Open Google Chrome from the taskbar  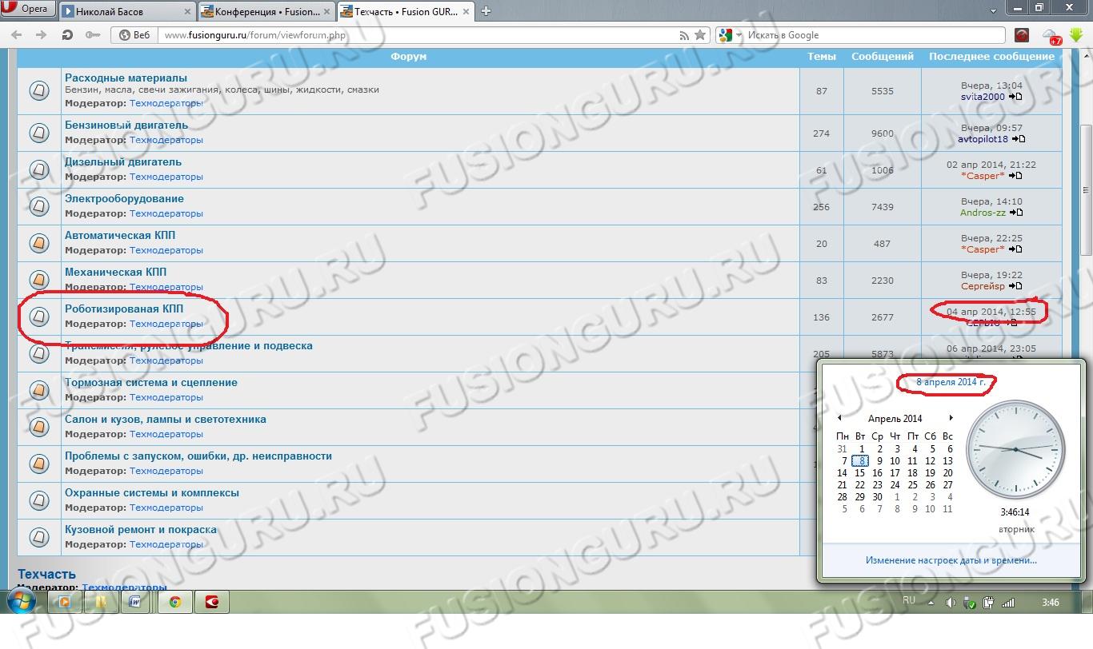[x=174, y=603]
